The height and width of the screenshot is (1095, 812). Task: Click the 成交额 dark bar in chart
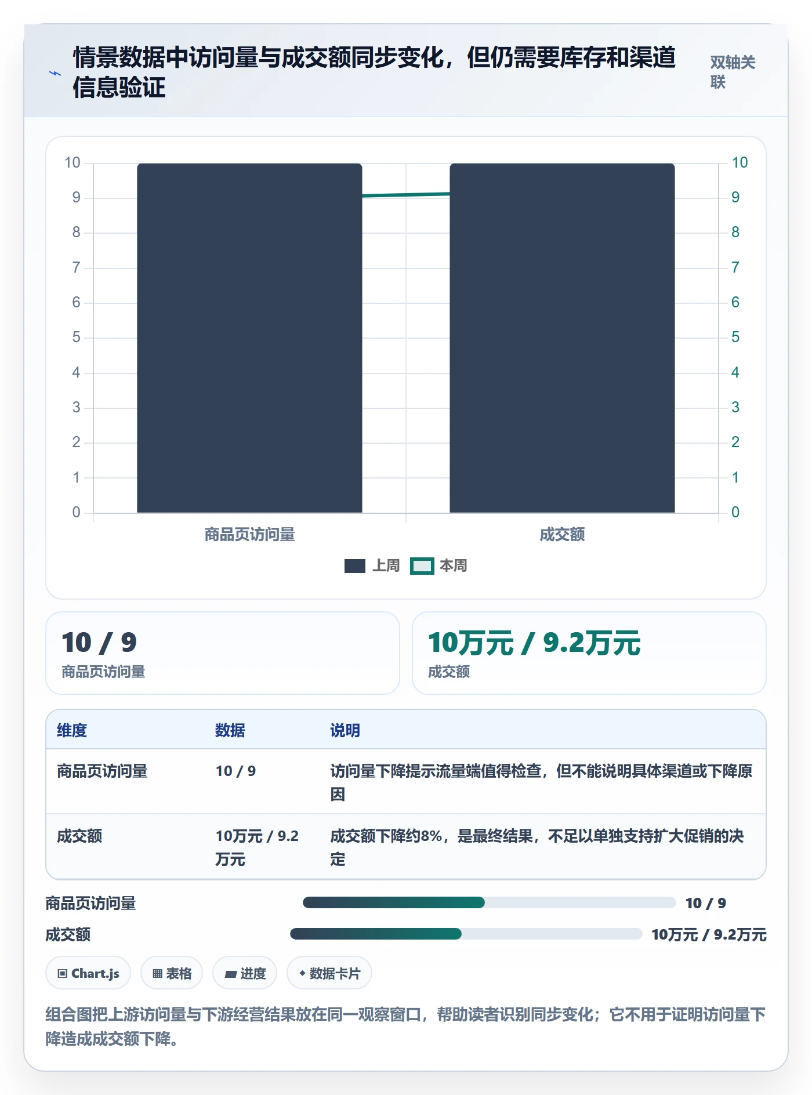pos(562,338)
